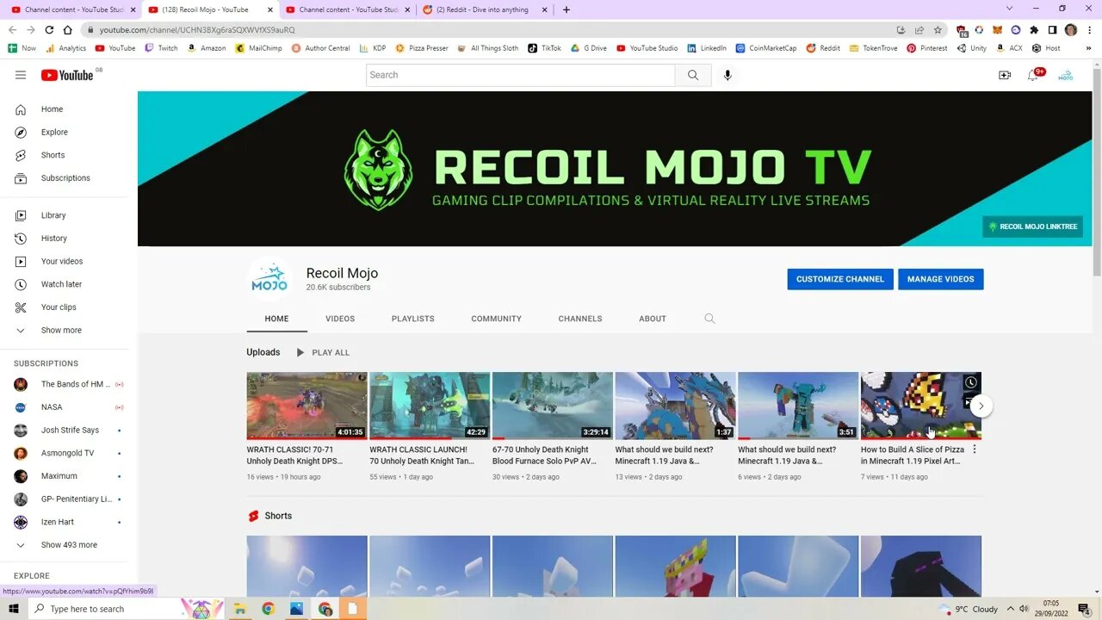Click the Recoil Mojo channel avatar
This screenshot has height=620, width=1102.
pos(269,279)
